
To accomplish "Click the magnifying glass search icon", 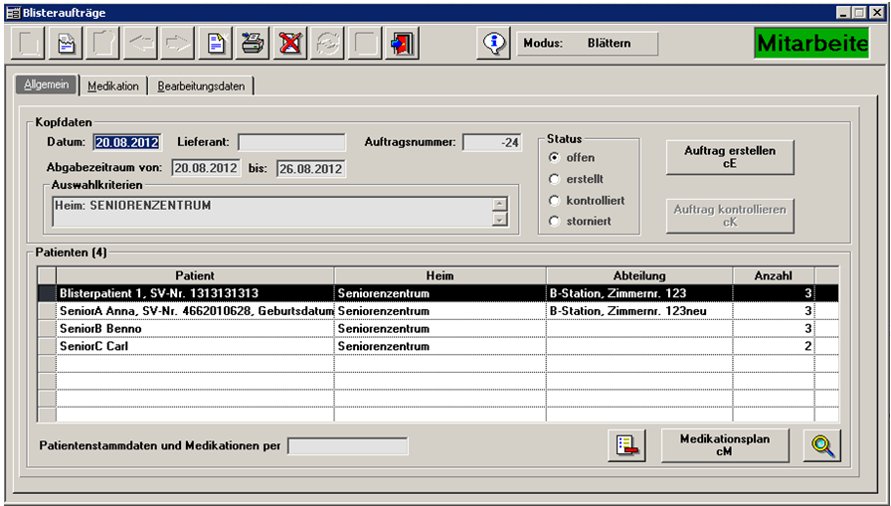I will tap(821, 445).
